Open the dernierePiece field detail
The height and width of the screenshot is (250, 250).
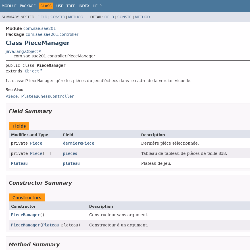[78, 143]
